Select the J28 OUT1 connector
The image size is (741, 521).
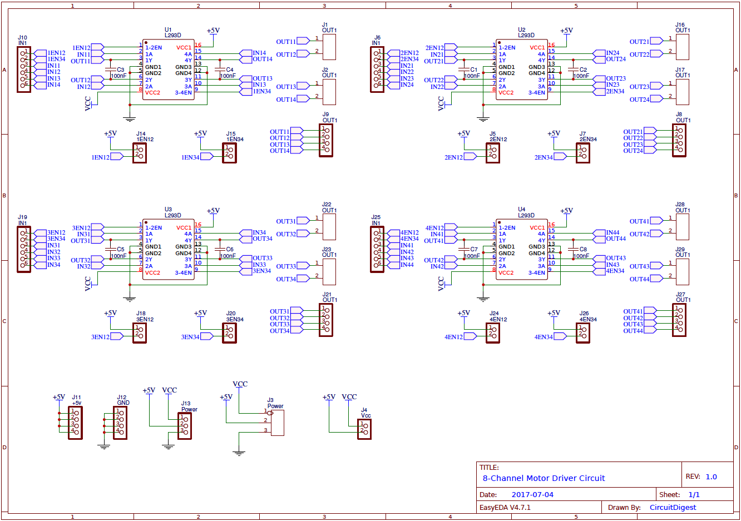pyautogui.click(x=682, y=227)
